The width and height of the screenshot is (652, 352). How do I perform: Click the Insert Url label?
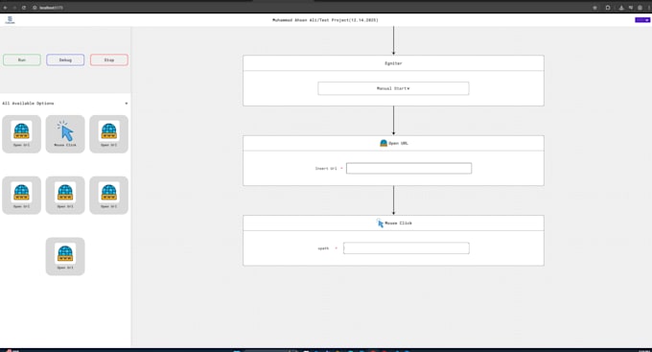(x=326, y=169)
